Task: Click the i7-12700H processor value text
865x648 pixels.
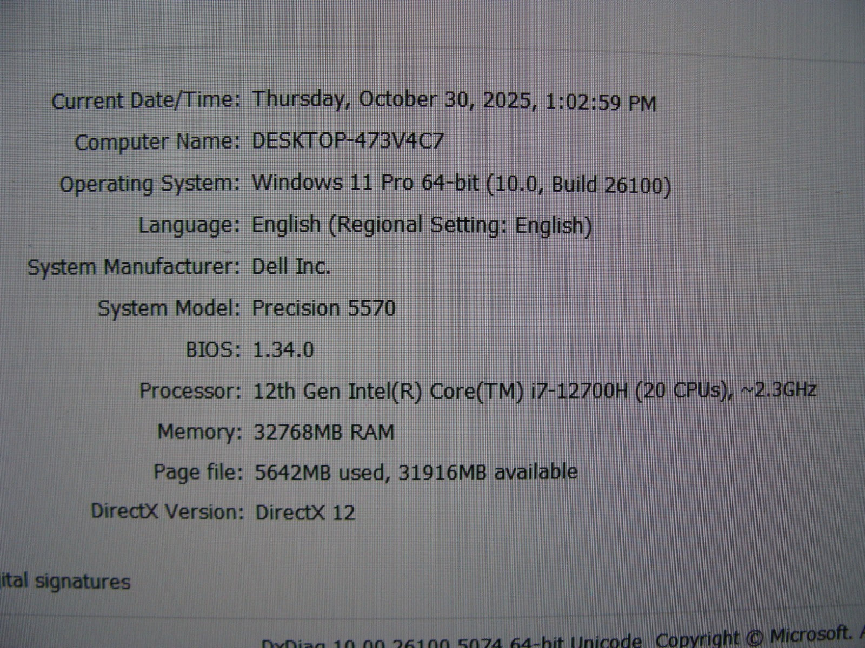Action: point(534,390)
